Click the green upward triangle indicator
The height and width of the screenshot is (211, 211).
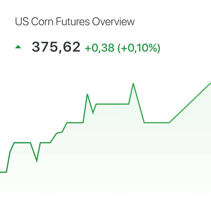[x=18, y=47]
